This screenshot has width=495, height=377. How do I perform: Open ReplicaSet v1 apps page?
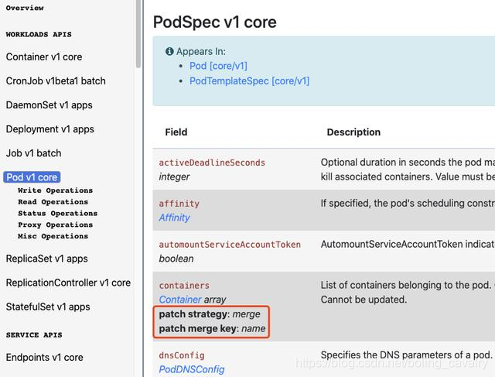click(x=46, y=259)
